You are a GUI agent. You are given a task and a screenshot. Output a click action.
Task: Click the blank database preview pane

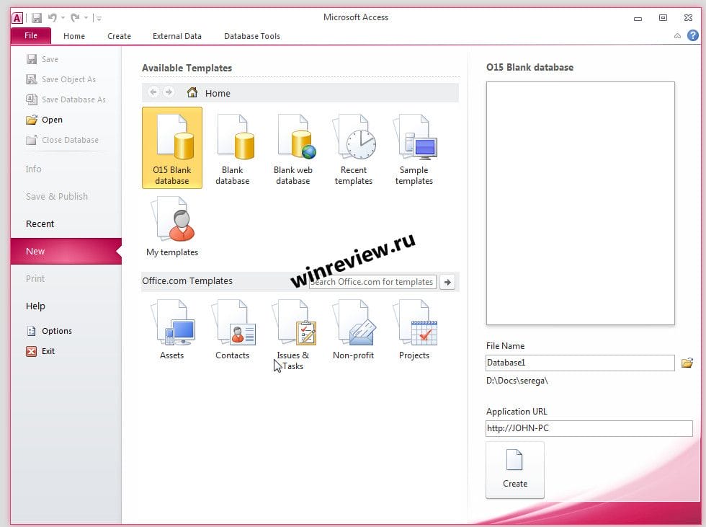pos(581,203)
